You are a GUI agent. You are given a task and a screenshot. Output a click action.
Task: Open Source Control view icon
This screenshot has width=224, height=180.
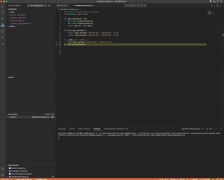click(x=2, y=19)
